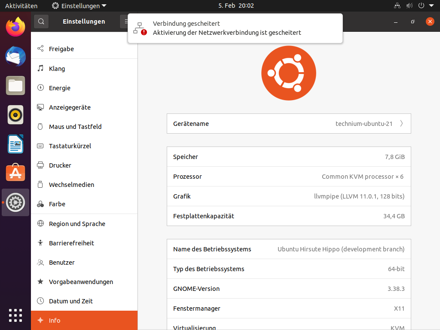Click the Speicher value 7,8 GiB
Image resolution: width=440 pixels, height=330 pixels.
pos(394,157)
